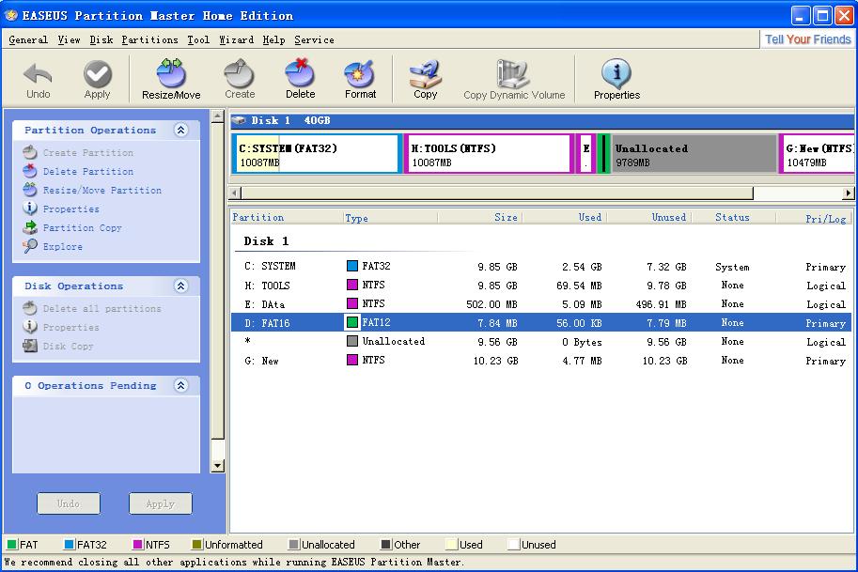Select the C: SYSTEM row
Viewport: 858px width, 572px height.
pyautogui.click(x=541, y=267)
